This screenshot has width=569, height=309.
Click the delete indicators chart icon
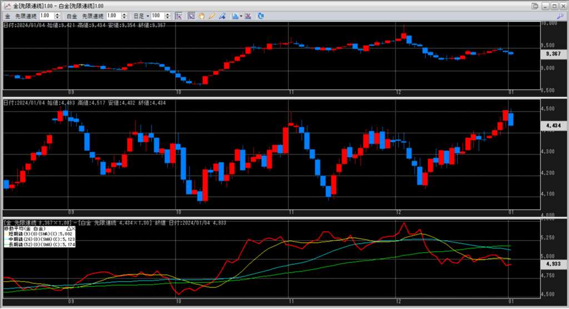tap(248, 16)
